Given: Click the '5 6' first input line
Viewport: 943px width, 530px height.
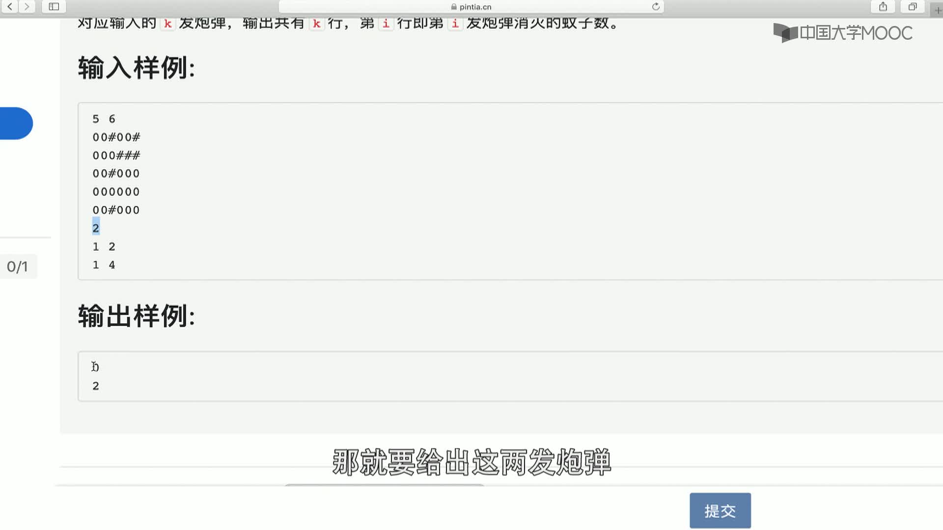Looking at the screenshot, I should pyautogui.click(x=104, y=119).
